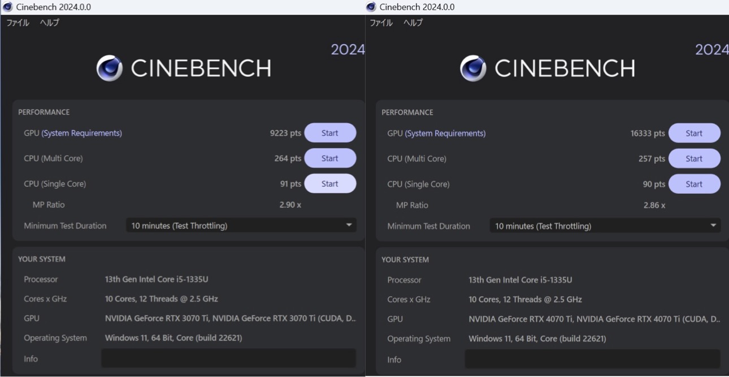
Task: Click Info input field in left window
Action: [229, 358]
